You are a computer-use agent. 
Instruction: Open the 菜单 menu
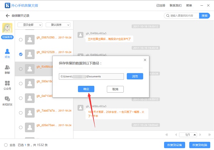[x=189, y=5]
